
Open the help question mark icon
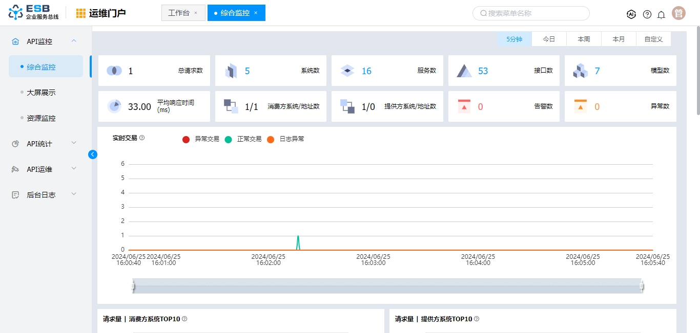pyautogui.click(x=647, y=14)
